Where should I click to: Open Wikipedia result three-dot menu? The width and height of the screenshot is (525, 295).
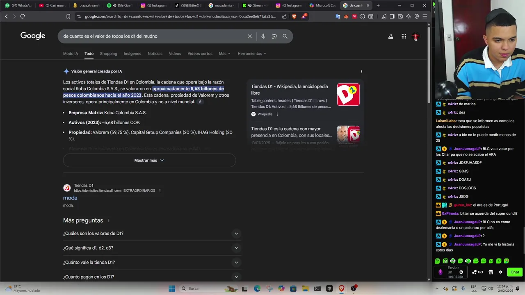(x=277, y=114)
